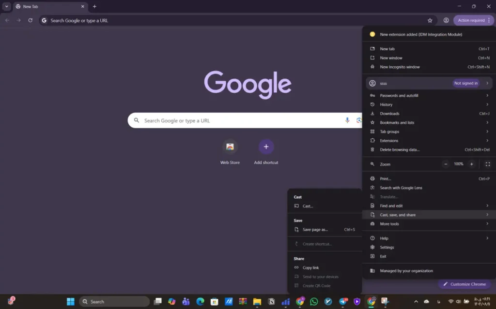Click the IDM Integration Module notification icon
Viewport: 496px width, 309px height.
click(x=372, y=34)
